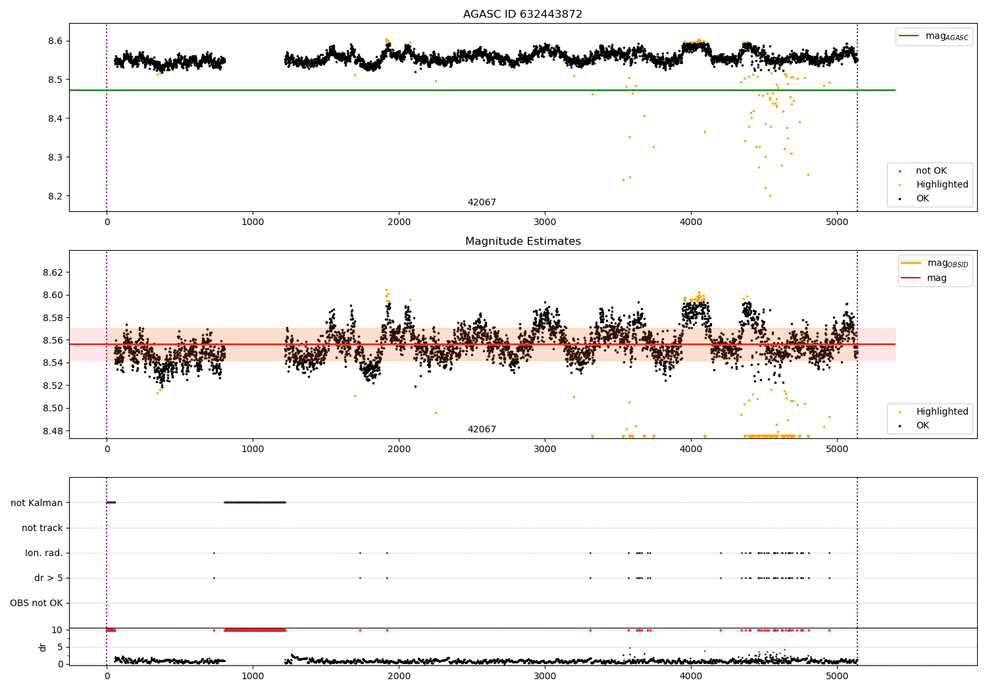Click the 'dr' axis label

coord(43,647)
